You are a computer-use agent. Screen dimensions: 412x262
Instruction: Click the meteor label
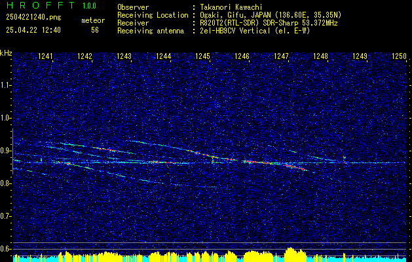93,20
